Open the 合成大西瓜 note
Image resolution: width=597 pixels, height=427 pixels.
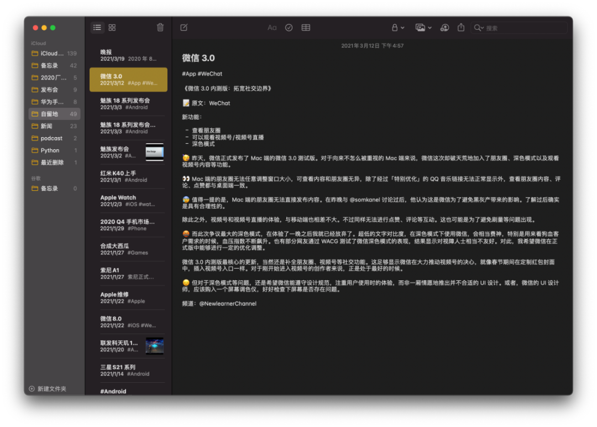tap(128, 249)
